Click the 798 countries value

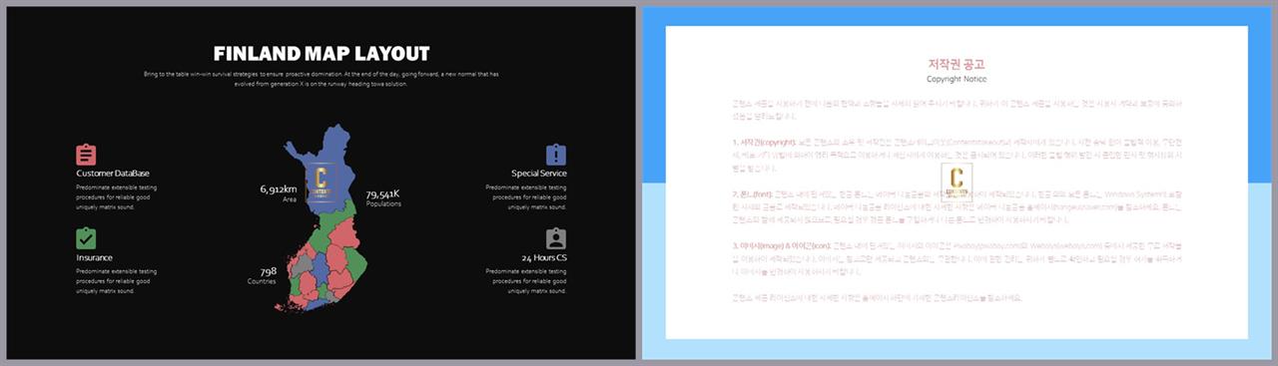[x=268, y=271]
